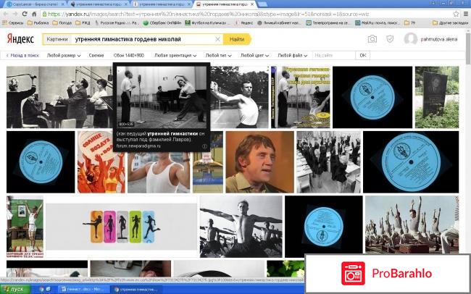
Task: Click the browser back arrow
Action: coord(7,13)
